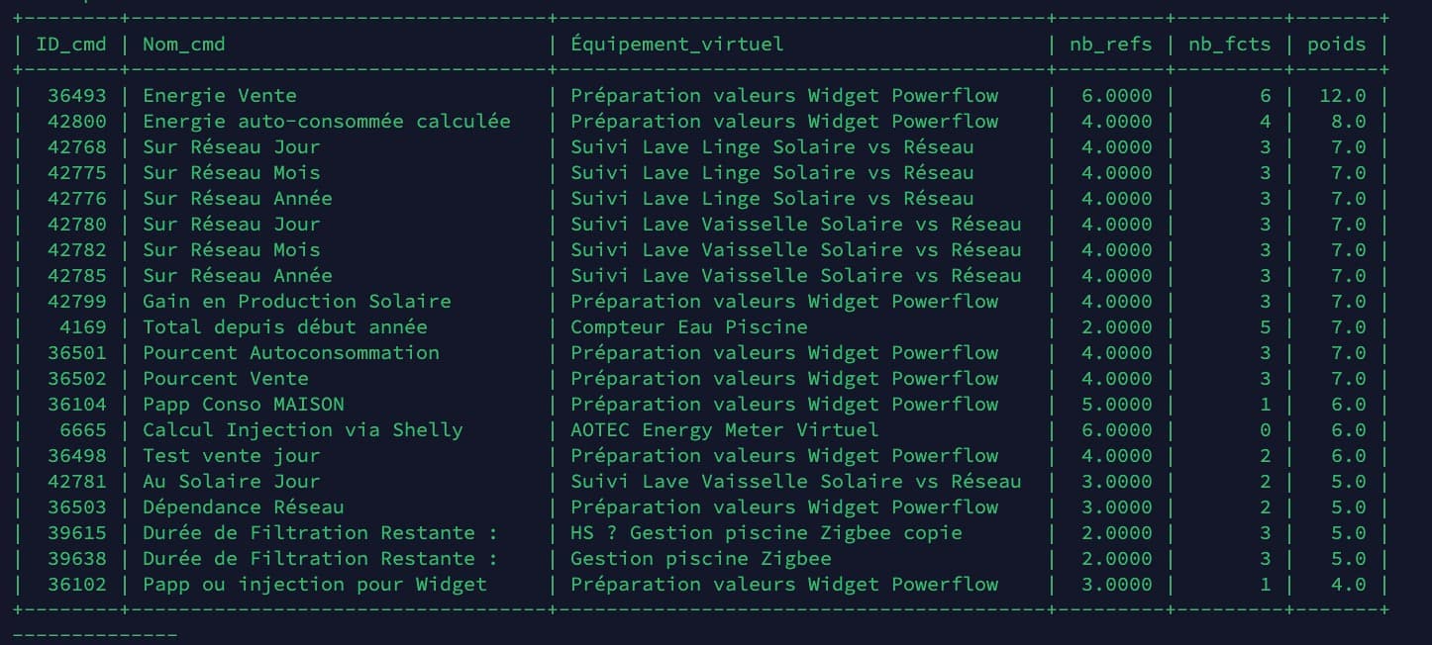
Task: Click 'HS ? Gestion piscine Zigbee copie'
Action: click(x=766, y=533)
